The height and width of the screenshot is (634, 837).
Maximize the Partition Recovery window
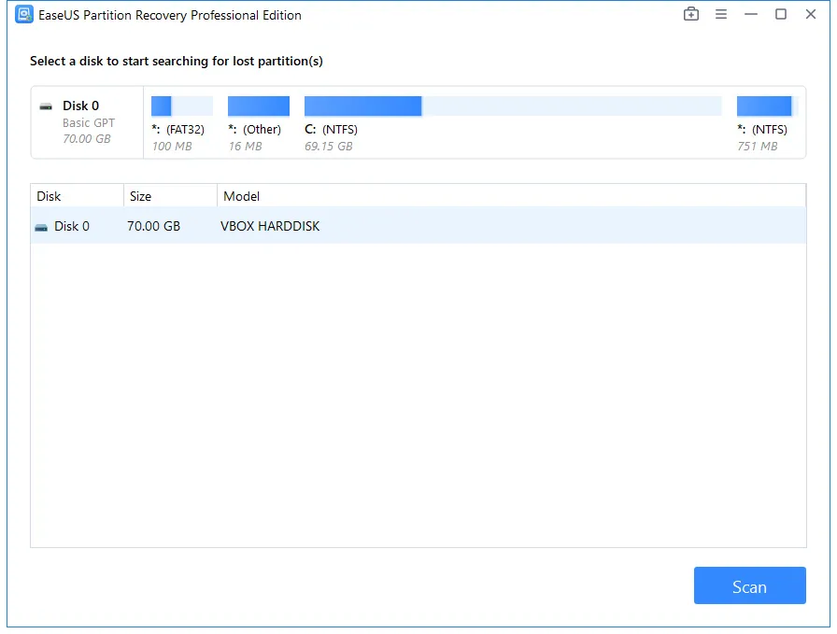[780, 14]
